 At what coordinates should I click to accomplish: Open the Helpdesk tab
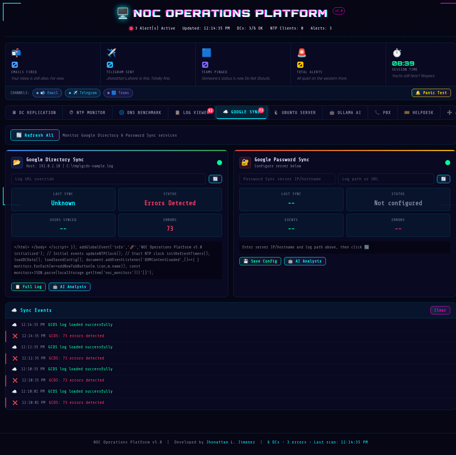coord(419,112)
